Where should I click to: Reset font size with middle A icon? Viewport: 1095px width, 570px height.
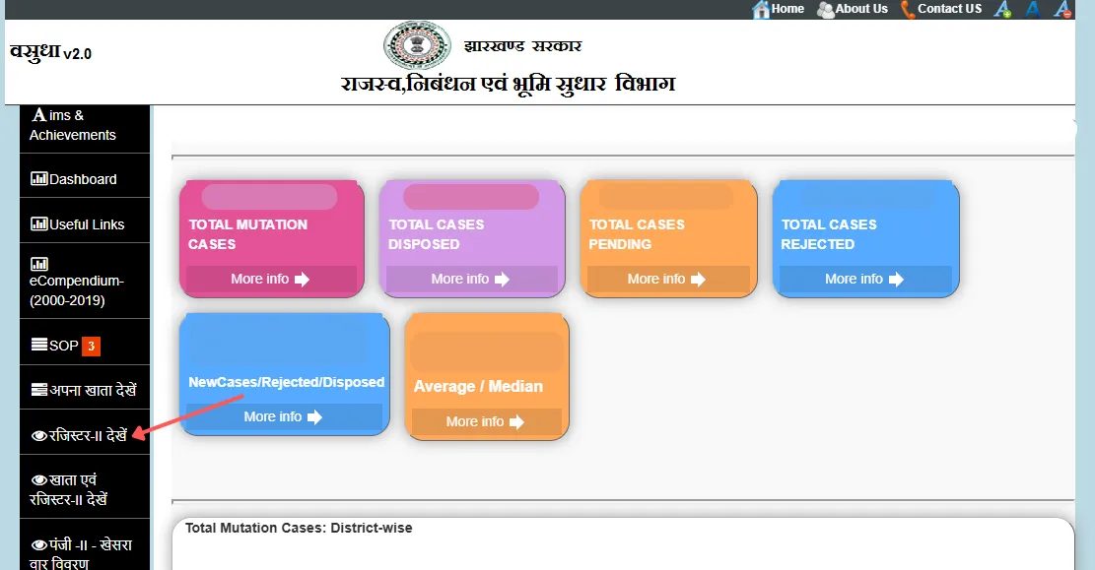pos(1032,9)
